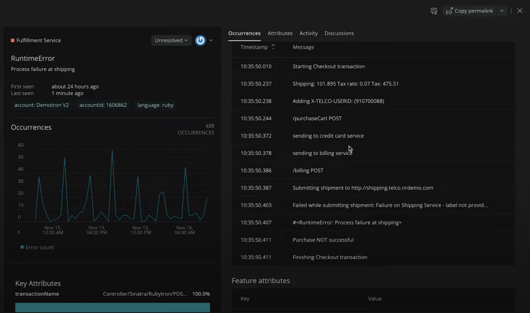Image resolution: width=530 pixels, height=313 pixels.
Task: Click timestamp 10:35:50.403
Action: pos(256,205)
